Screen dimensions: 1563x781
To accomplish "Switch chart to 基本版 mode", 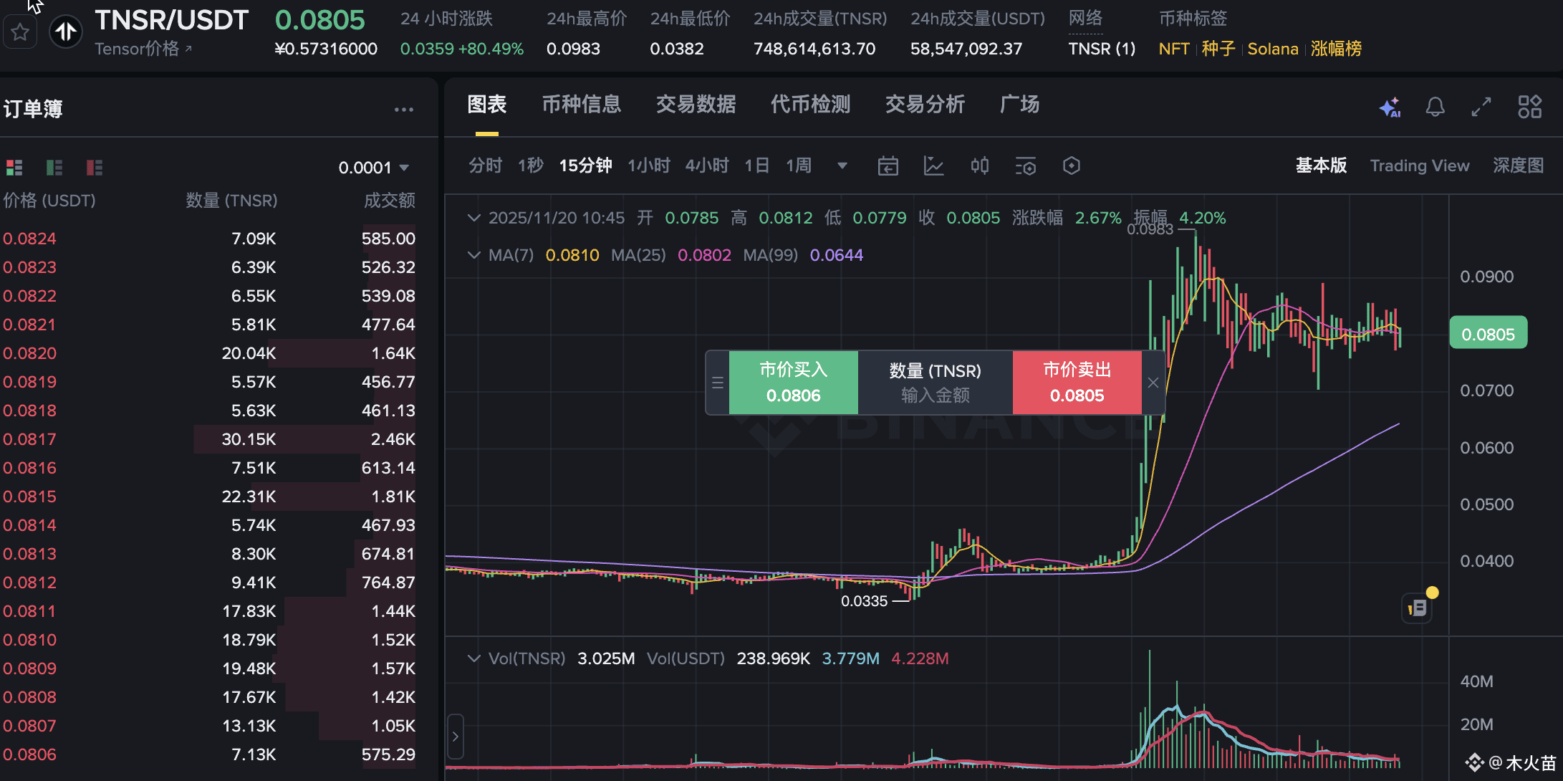I will (1322, 166).
